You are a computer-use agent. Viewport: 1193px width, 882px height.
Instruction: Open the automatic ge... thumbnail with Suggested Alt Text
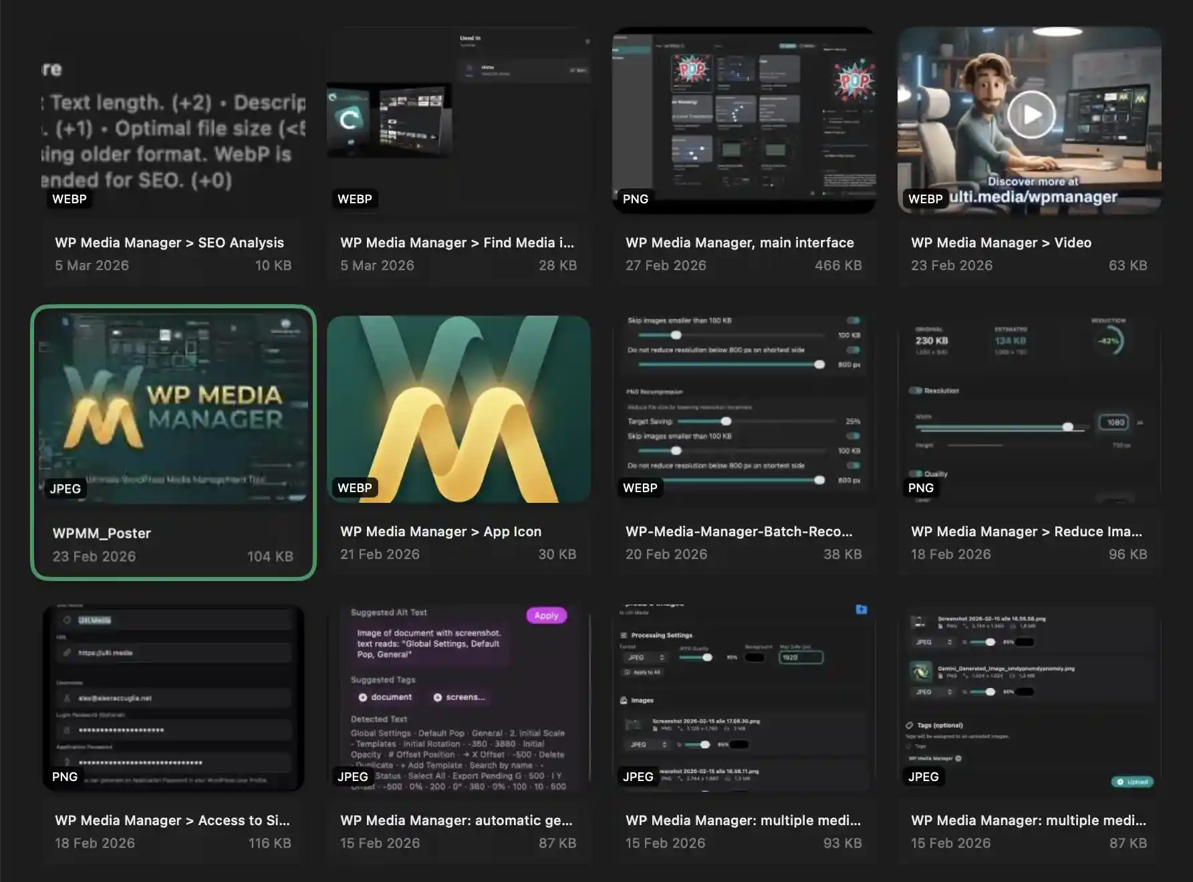click(x=458, y=698)
